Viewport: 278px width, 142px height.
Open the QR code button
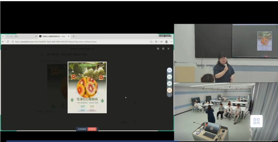click(257, 121)
